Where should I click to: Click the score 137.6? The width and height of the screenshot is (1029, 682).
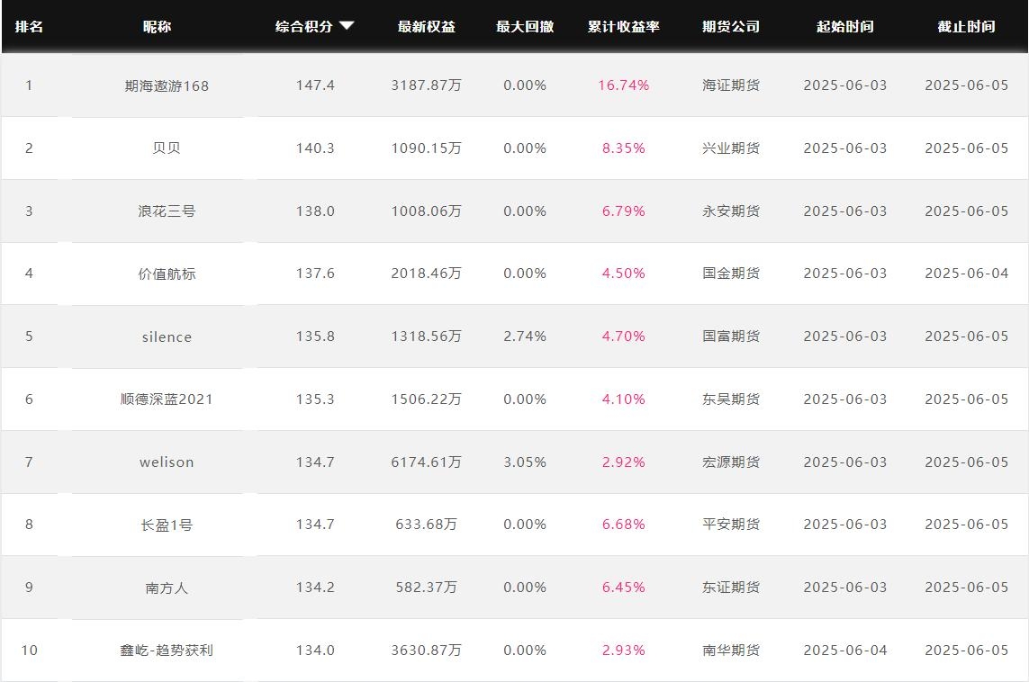click(315, 274)
